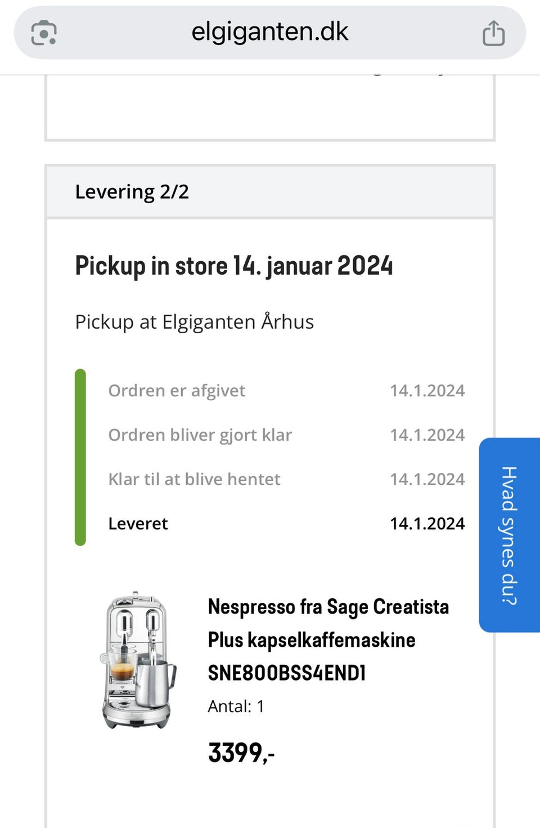Image resolution: width=540 pixels, height=828 pixels.
Task: Tap the elgiganten.dk address field
Action: pos(269,32)
